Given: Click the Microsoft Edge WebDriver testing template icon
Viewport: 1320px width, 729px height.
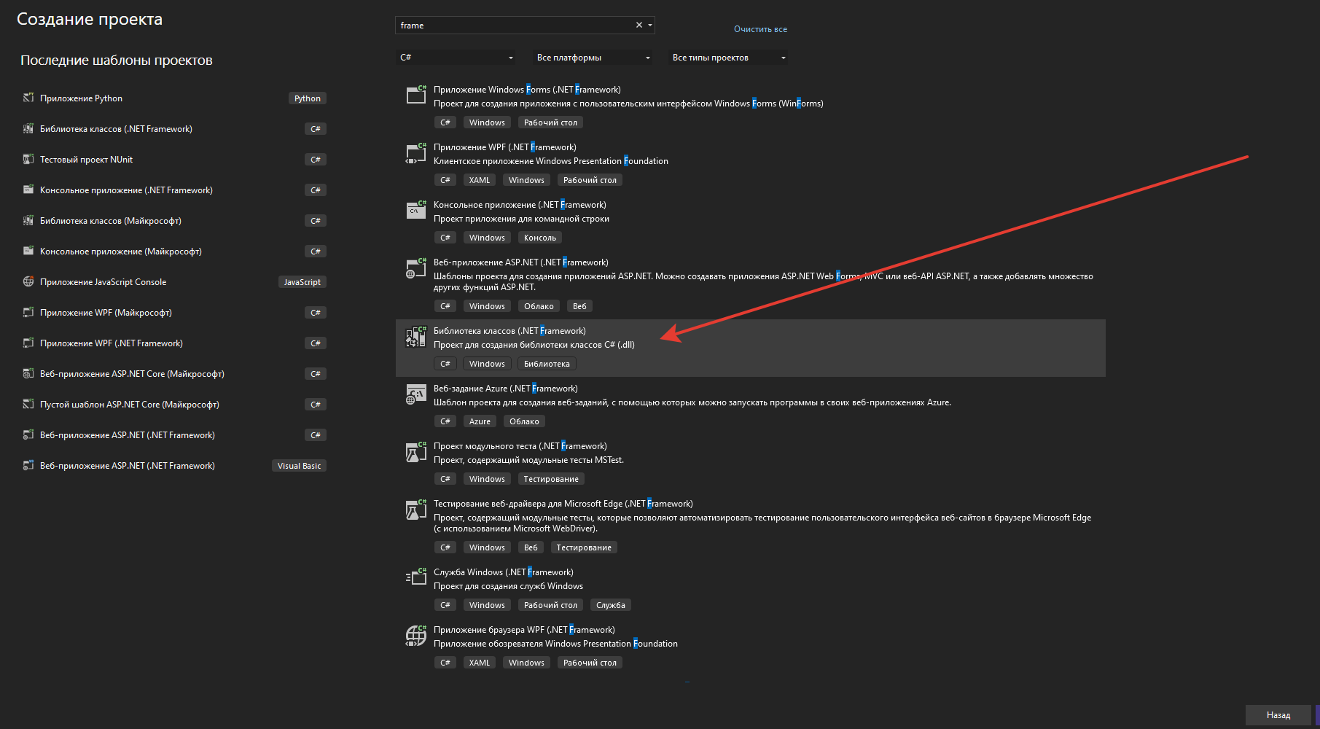Looking at the screenshot, I should point(415,510).
